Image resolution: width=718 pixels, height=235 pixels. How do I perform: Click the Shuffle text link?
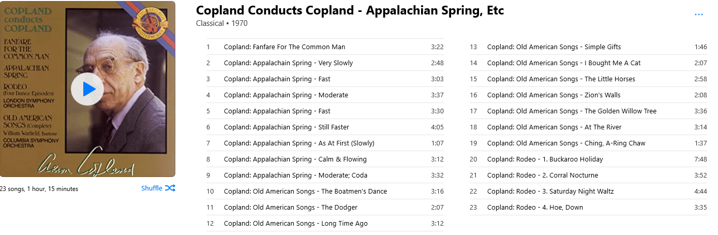[152, 188]
